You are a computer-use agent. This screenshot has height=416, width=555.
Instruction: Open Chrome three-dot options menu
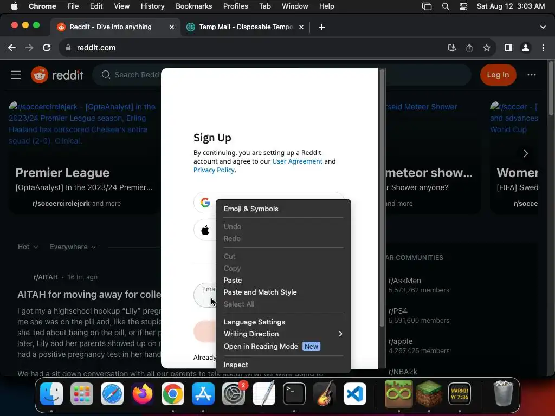543,48
